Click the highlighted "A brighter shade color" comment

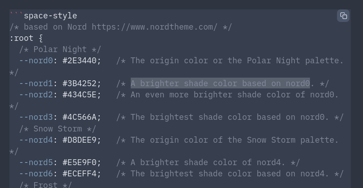[x=220, y=83]
